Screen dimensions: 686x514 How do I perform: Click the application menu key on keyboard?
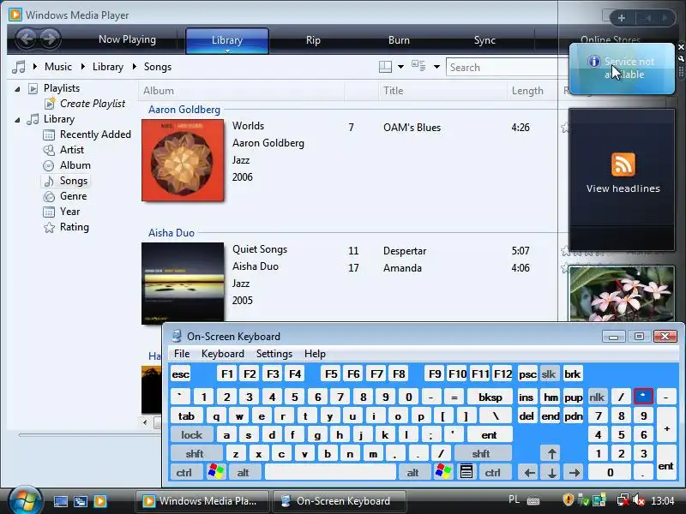pos(466,472)
